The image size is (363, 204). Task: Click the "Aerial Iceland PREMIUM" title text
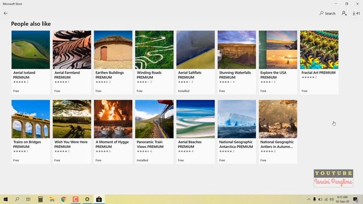point(24,75)
